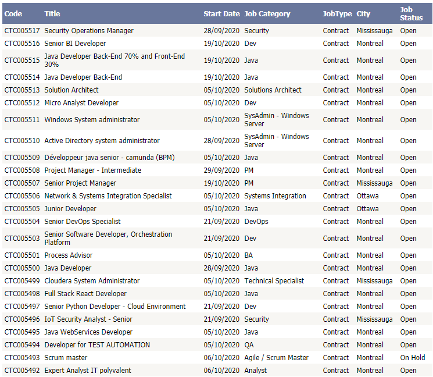Open Full Stack React Developer title
Viewport: 433px width, 377px height.
tap(85, 294)
